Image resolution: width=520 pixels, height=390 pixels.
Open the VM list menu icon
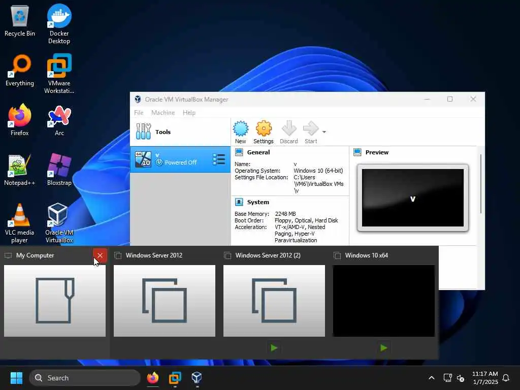coord(219,159)
